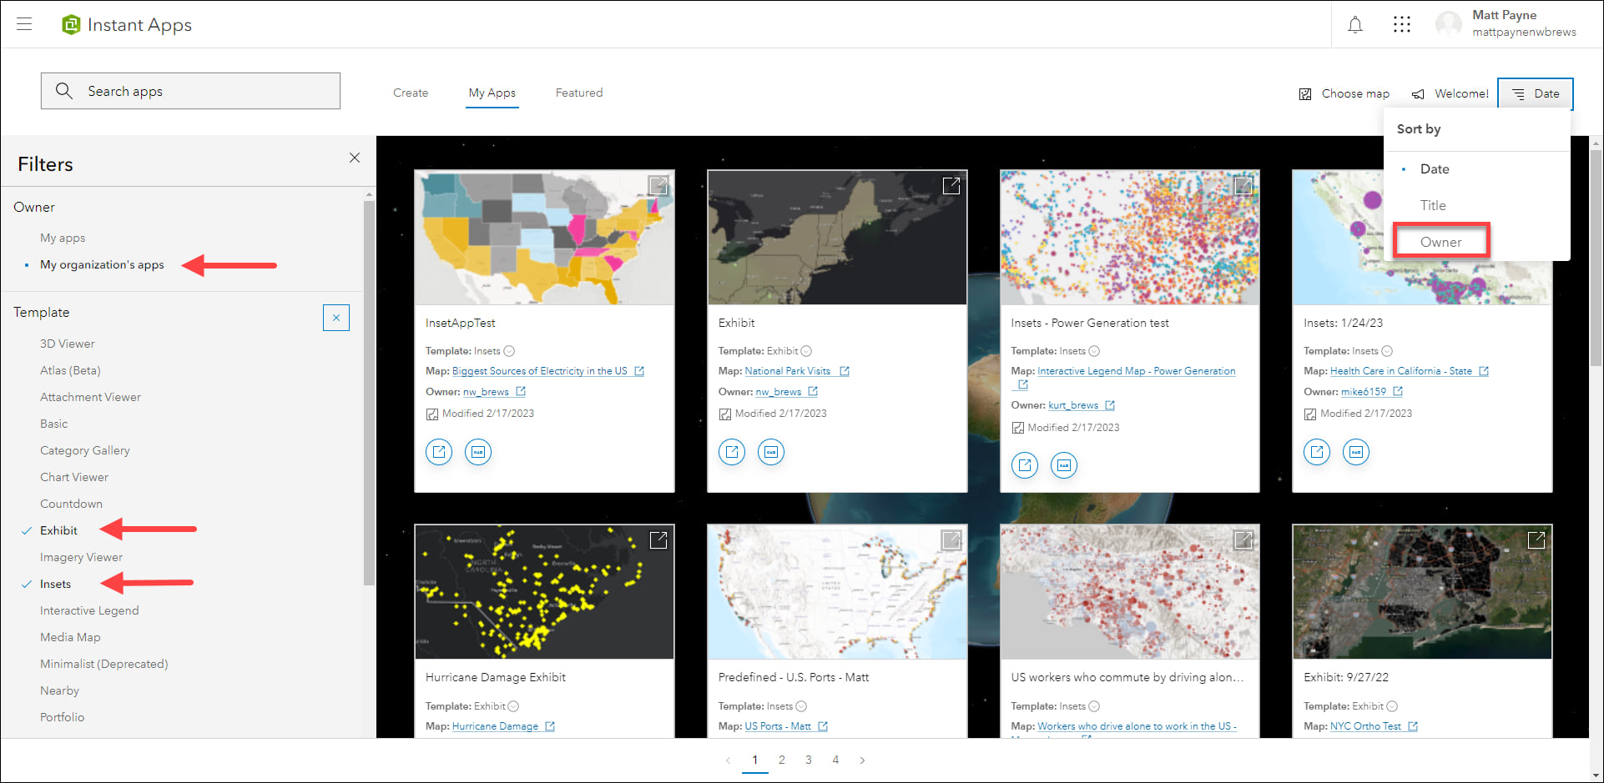1604x783 pixels.
Task: Launch the InsetAppTest app with its round button
Action: coord(439,452)
